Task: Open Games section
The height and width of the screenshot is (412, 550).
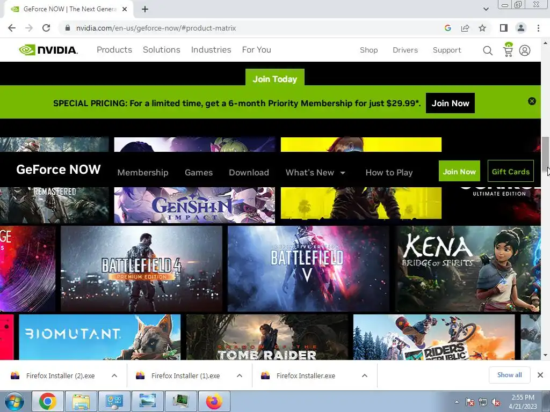Action: [199, 172]
